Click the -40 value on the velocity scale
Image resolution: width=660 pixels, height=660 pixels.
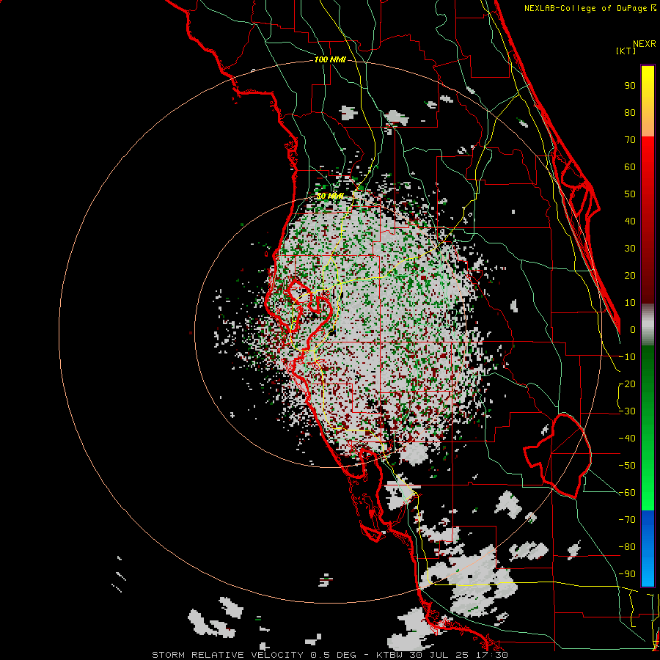click(627, 439)
